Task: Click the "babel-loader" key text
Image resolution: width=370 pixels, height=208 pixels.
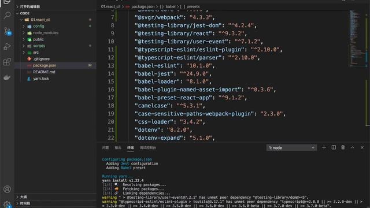Action: pyautogui.click(x=157, y=81)
